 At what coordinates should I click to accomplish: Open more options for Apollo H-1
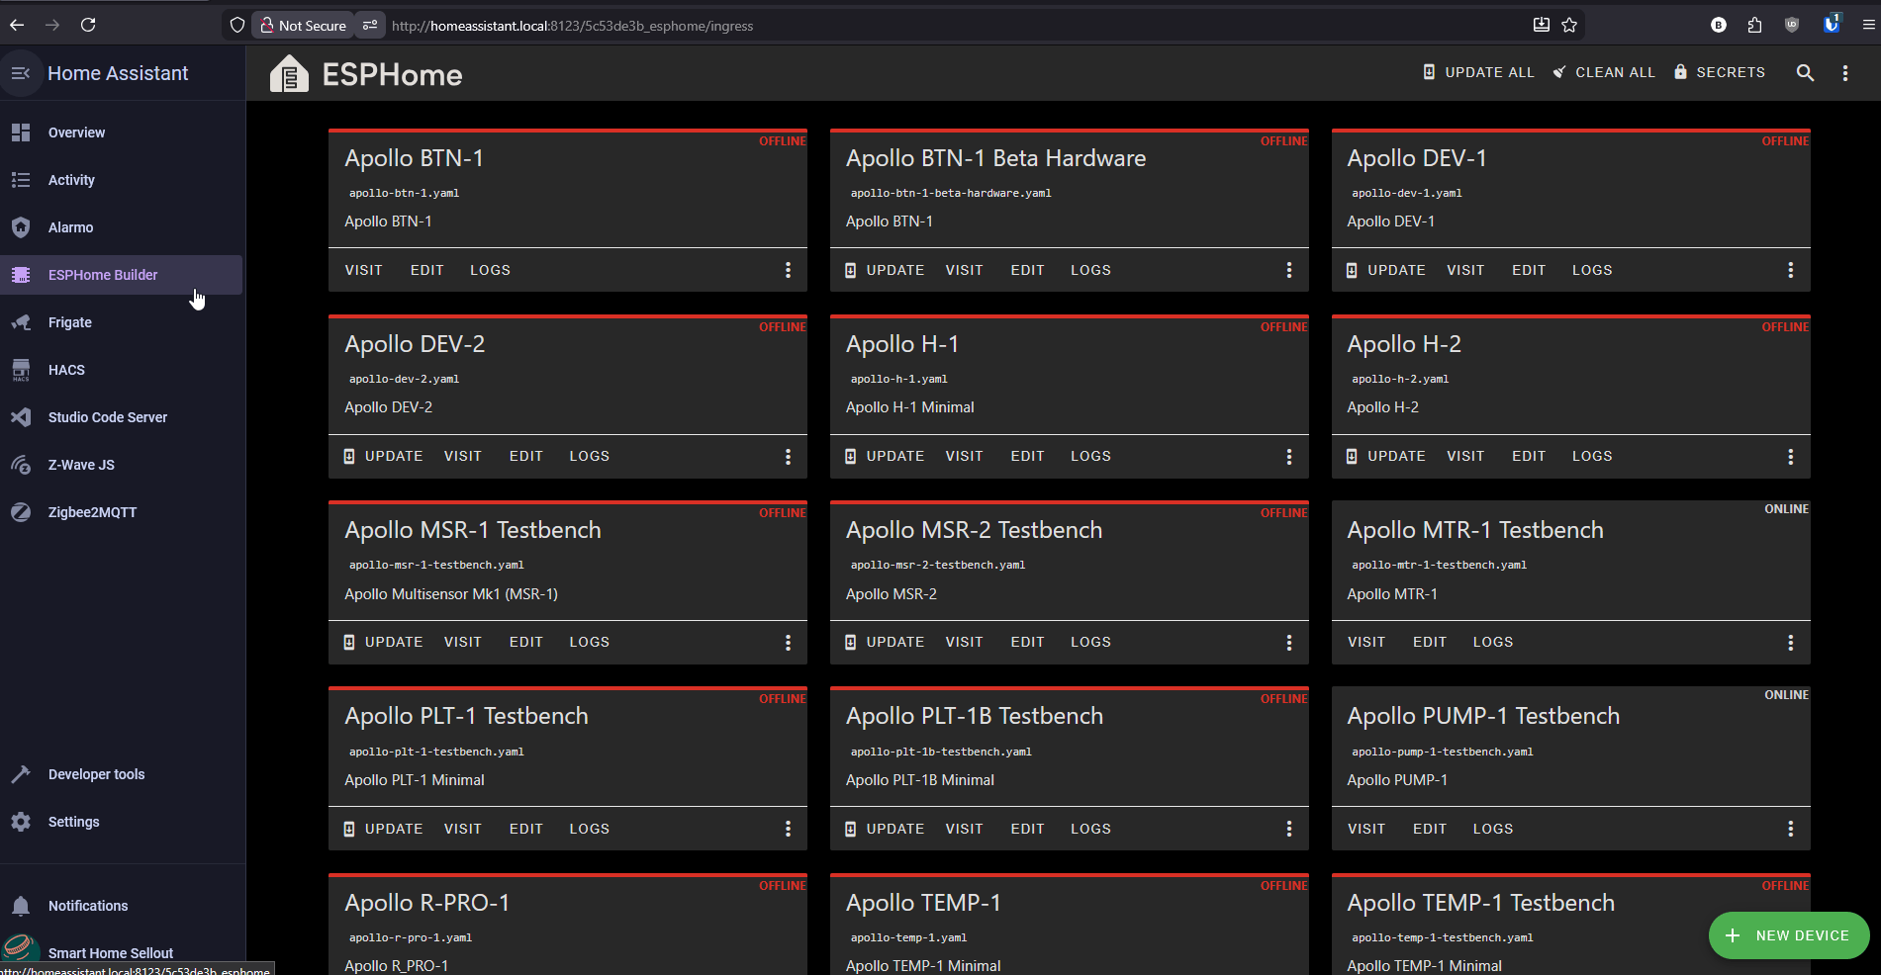(1288, 457)
